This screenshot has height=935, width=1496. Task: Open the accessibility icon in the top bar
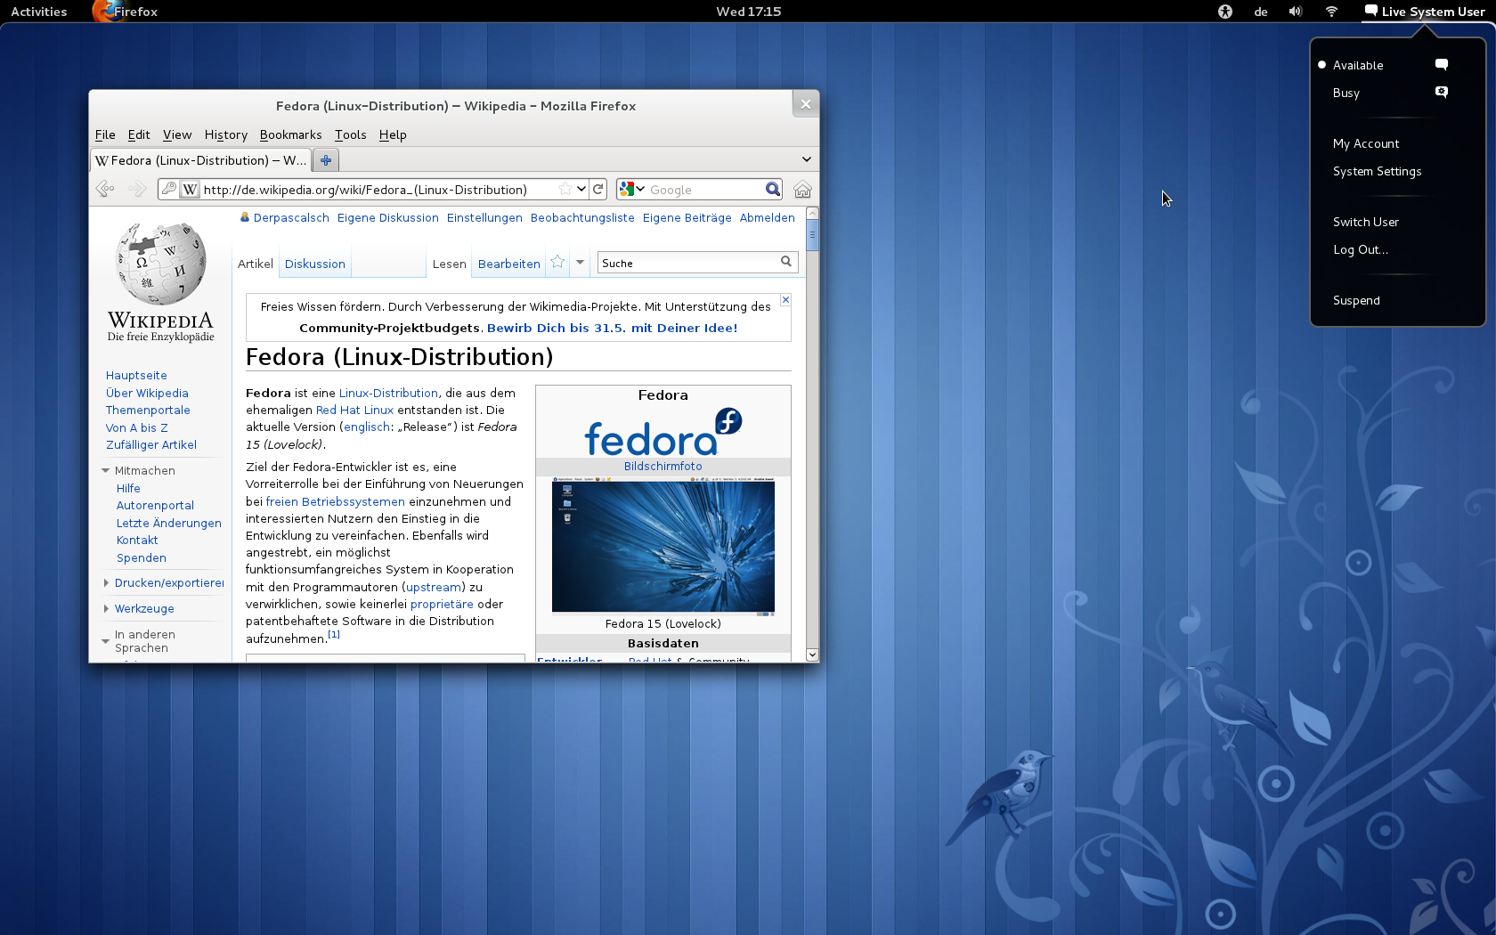pyautogui.click(x=1224, y=12)
